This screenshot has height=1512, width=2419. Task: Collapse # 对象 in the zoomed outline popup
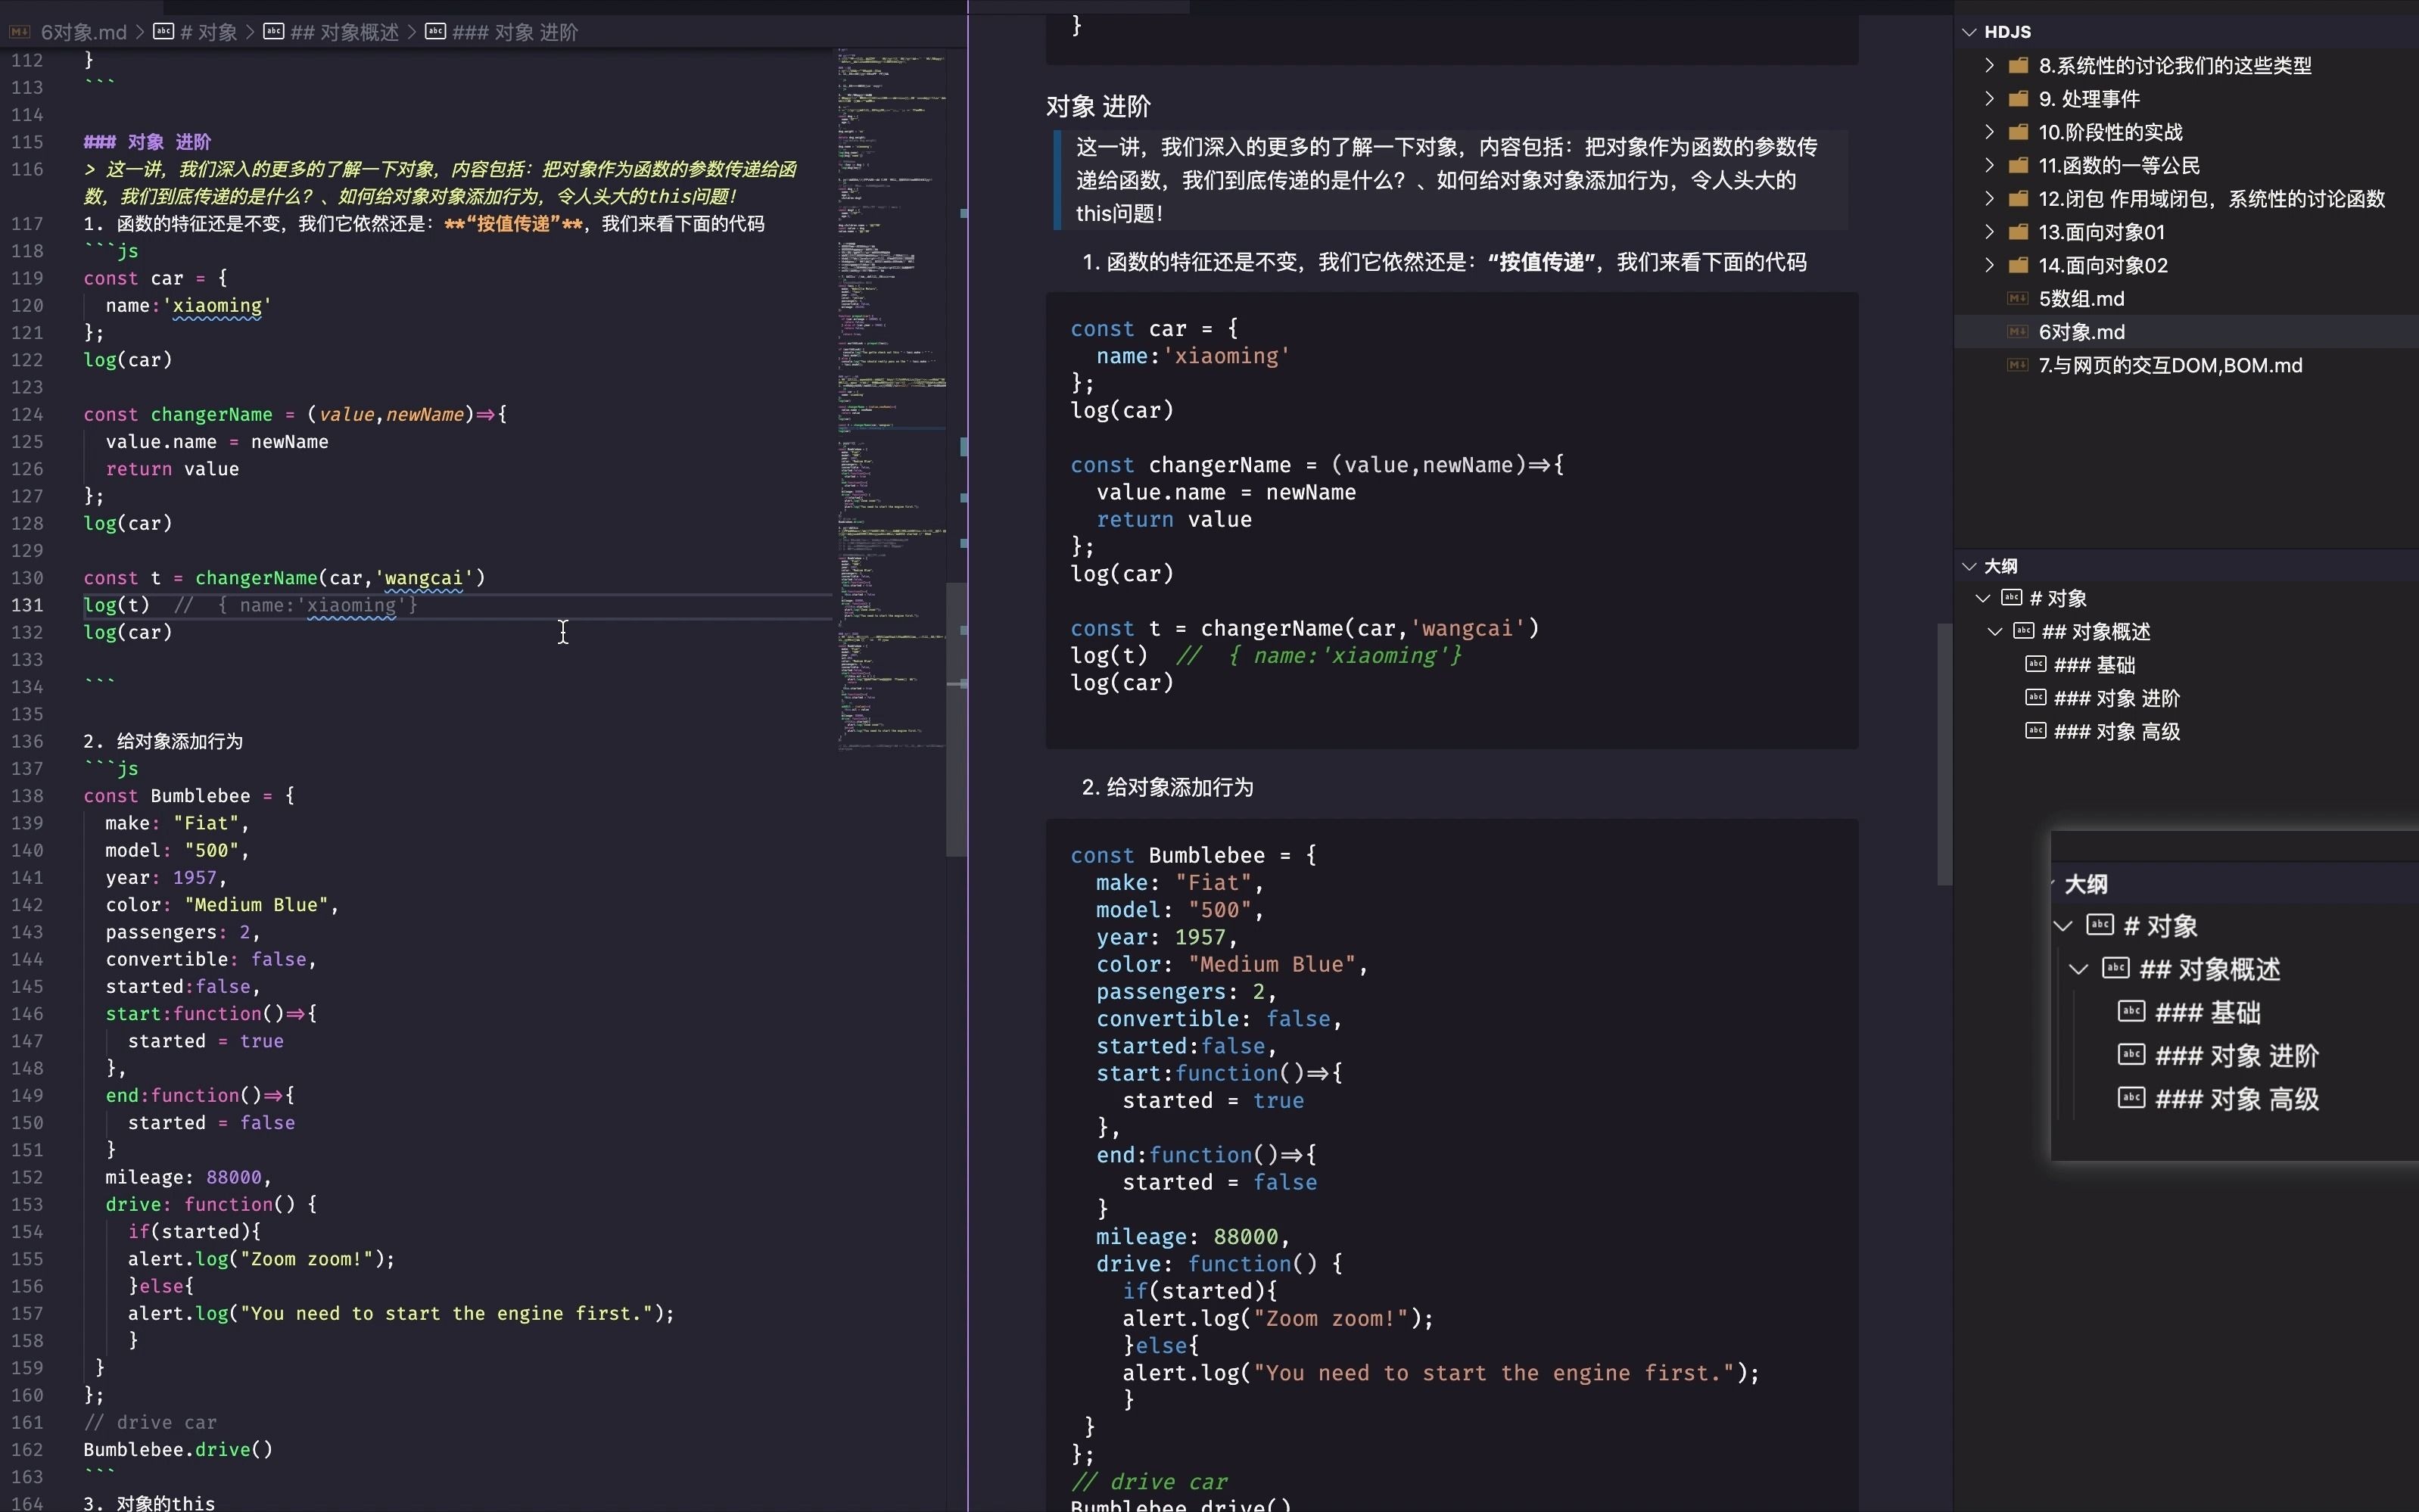coord(2063,926)
